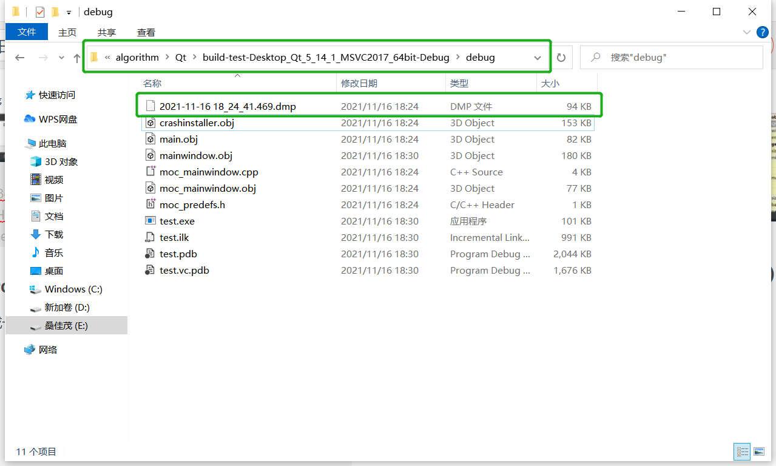
Task: Switch to large thumbnails view
Action: pos(759,451)
